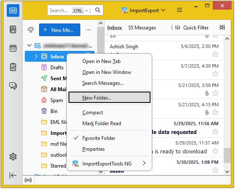235x189 pixels.
Task: Click attachment paperclip on 3:58 PM message
Action: pos(207,93)
